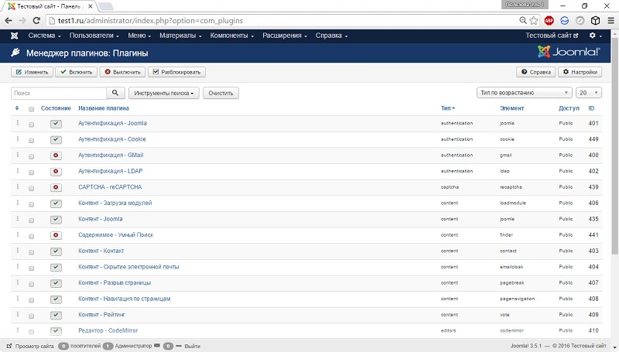This screenshot has width=619, height=352.
Task: Click the Справка button with question icon
Action: (x=536, y=72)
